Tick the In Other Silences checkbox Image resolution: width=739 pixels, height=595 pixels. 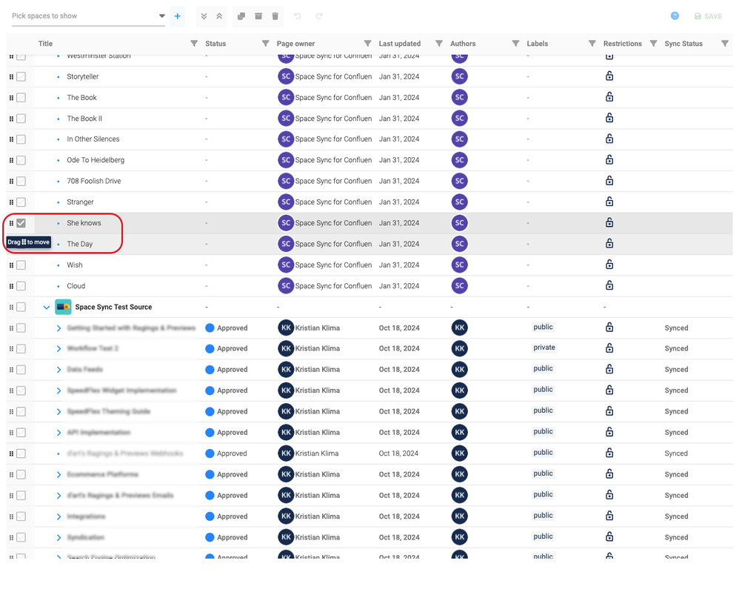coord(21,139)
